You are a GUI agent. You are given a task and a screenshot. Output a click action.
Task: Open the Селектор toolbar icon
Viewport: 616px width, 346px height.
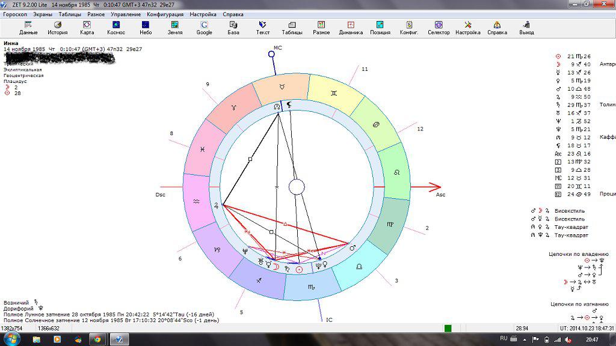[x=439, y=28]
